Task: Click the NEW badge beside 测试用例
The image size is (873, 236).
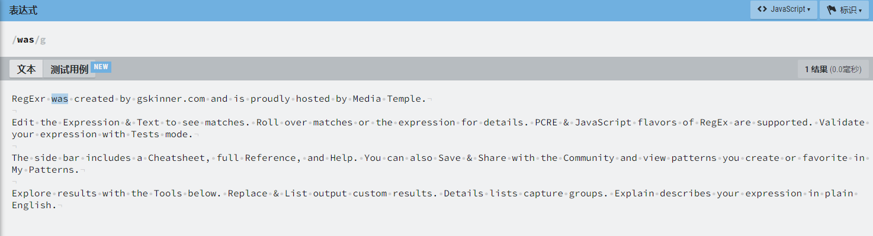Action: coord(101,67)
